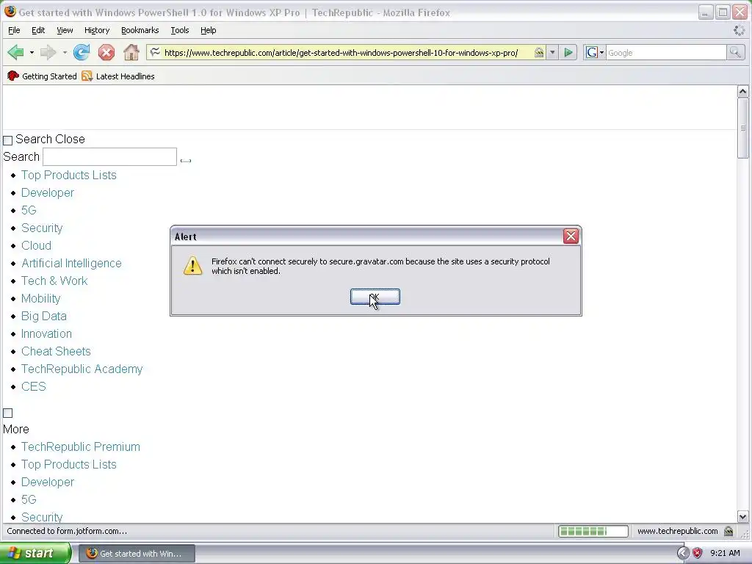Image resolution: width=752 pixels, height=564 pixels.
Task: Click the page Search text field
Action: pyautogui.click(x=110, y=157)
